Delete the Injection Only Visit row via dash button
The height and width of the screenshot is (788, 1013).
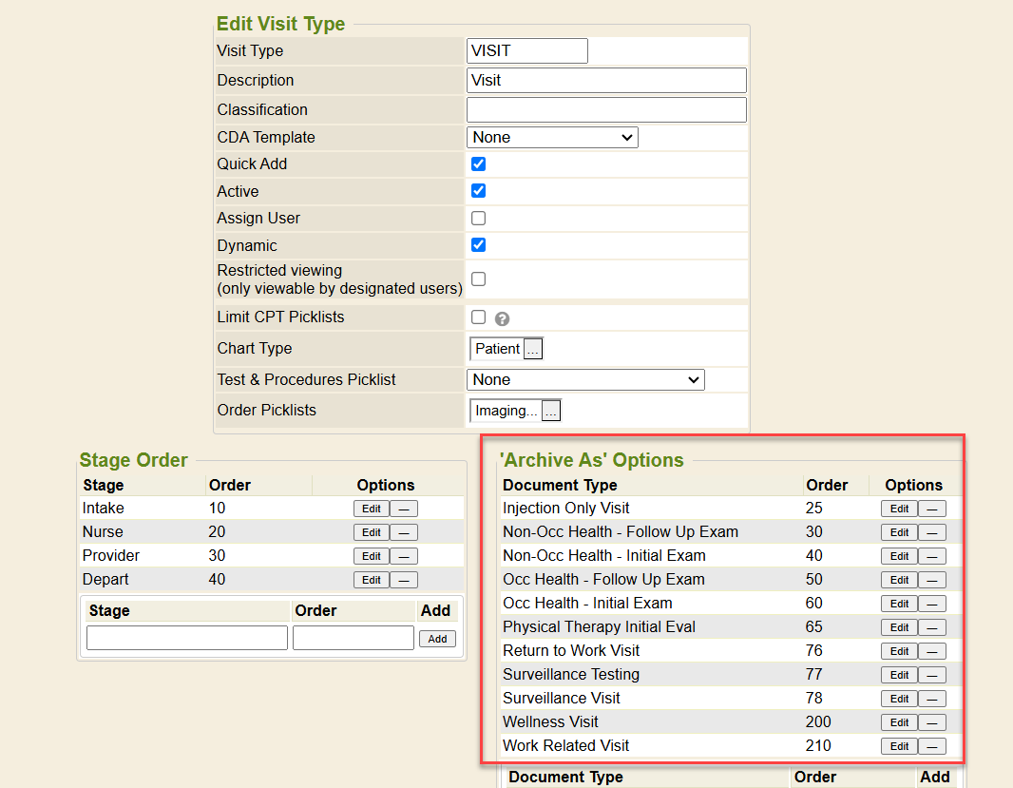932,509
